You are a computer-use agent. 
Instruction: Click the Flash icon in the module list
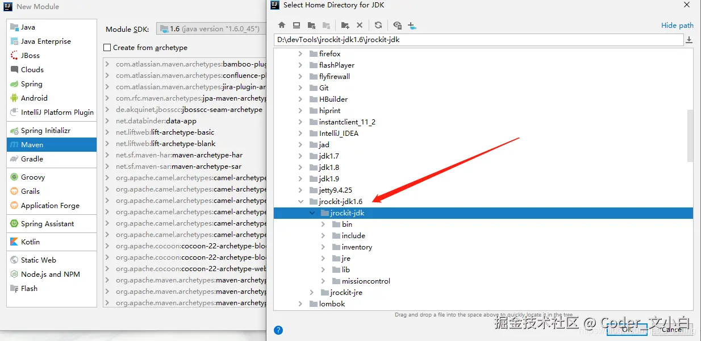[15, 289]
